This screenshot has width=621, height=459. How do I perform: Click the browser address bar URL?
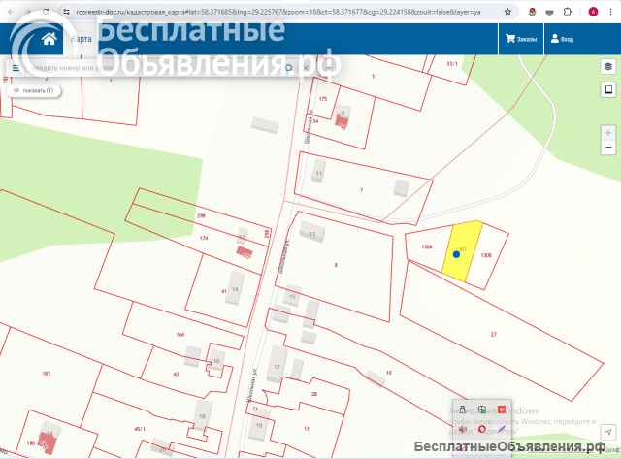(x=278, y=12)
